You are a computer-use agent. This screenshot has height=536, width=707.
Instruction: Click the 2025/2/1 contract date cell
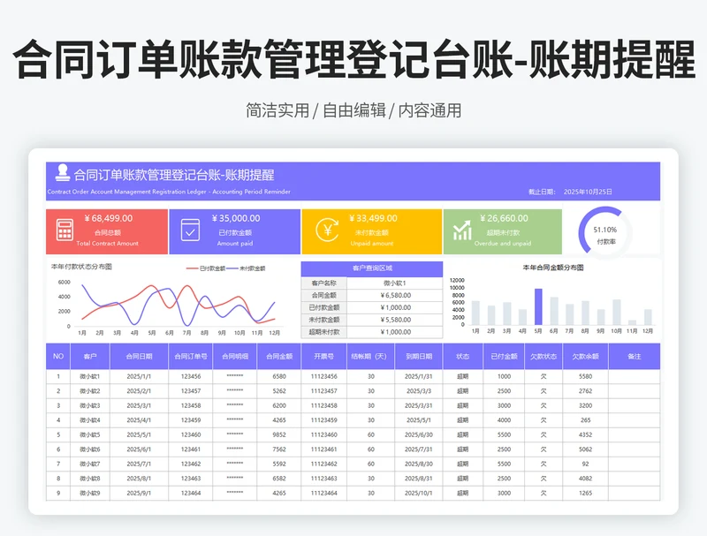[139, 391]
